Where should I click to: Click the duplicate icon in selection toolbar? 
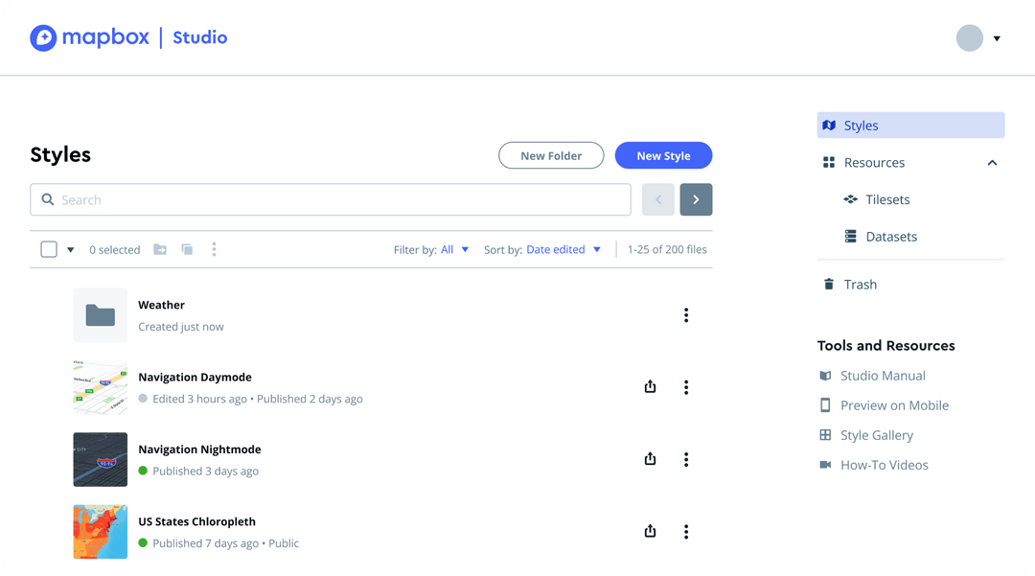coord(187,249)
